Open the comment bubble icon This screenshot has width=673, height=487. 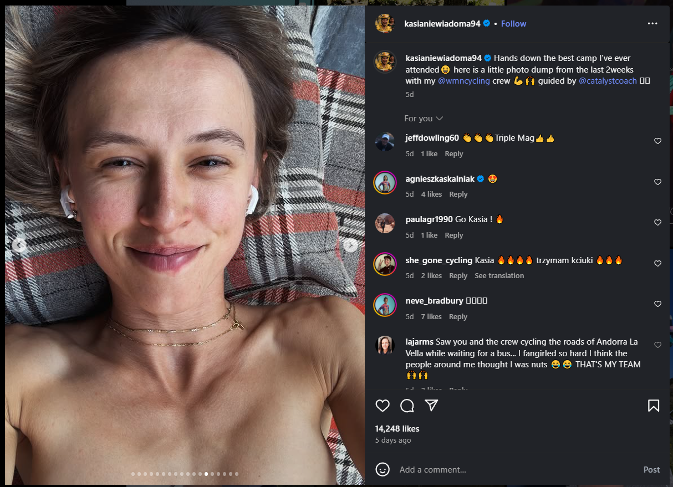click(407, 406)
